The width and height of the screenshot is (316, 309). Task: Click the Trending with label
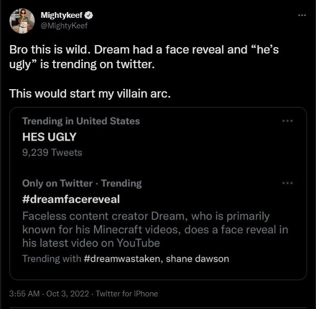click(52, 259)
